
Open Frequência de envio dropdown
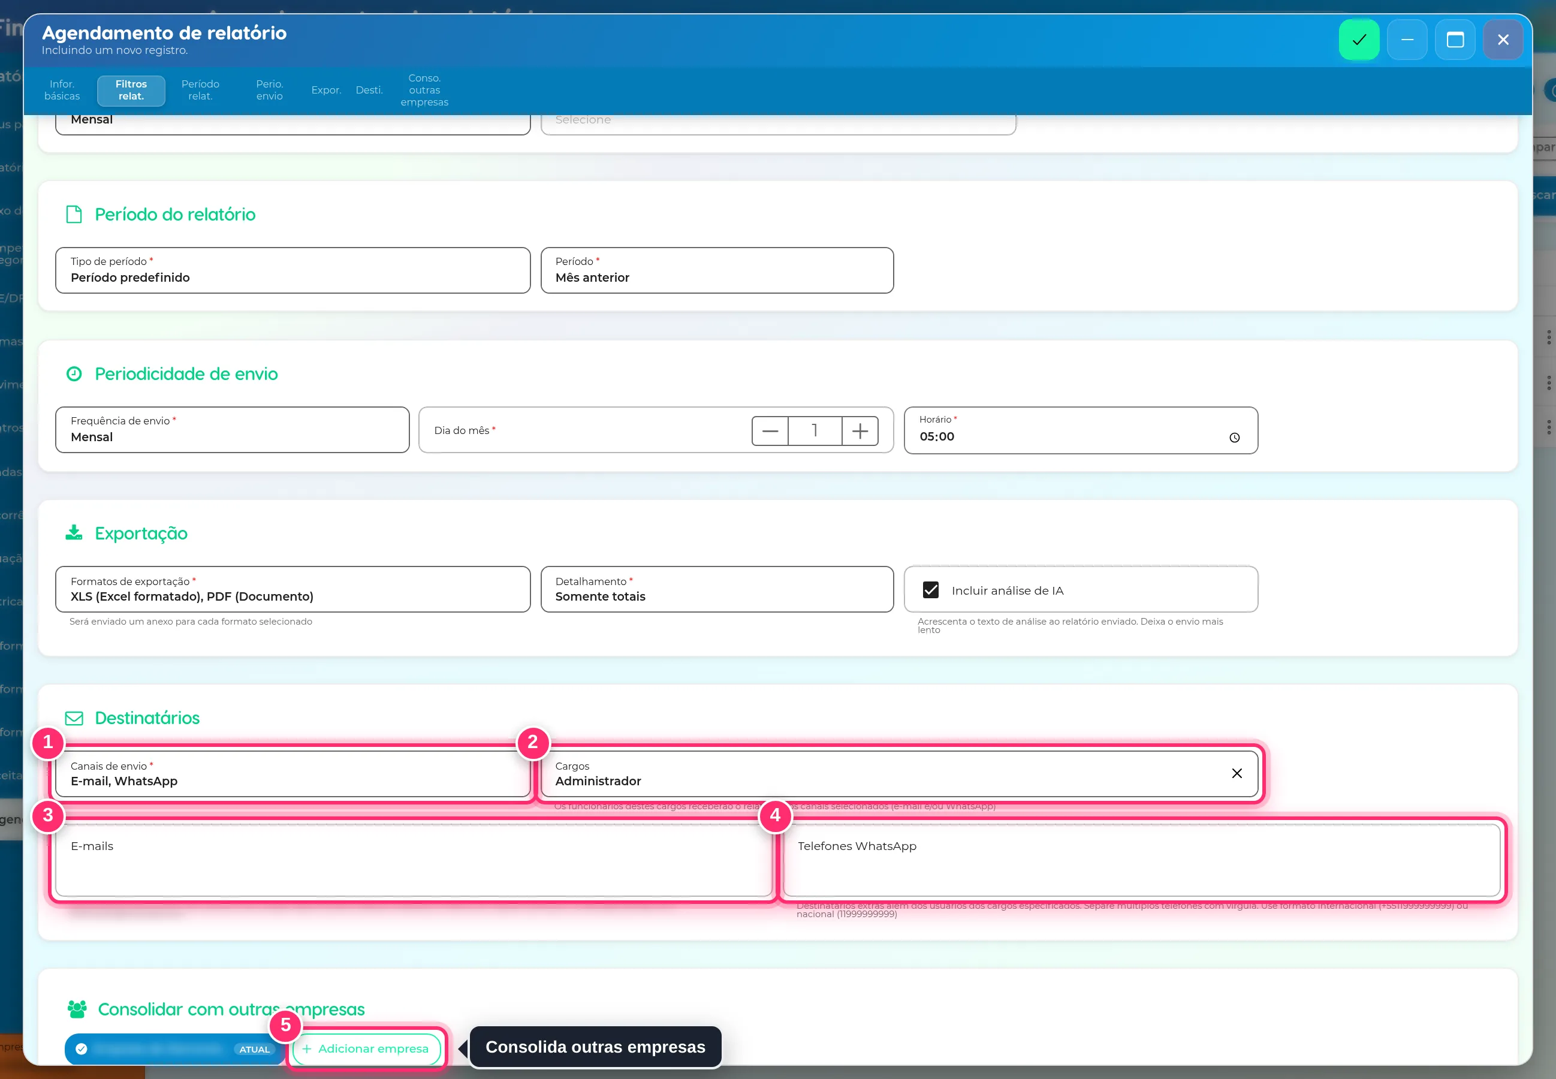[x=233, y=430]
